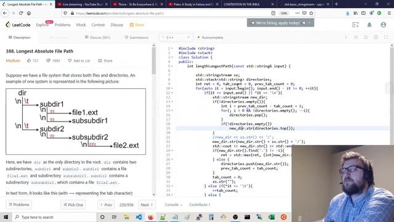The height and width of the screenshot is (222, 394).
Task: Open the new tab plus button
Action: (x=336, y=4)
